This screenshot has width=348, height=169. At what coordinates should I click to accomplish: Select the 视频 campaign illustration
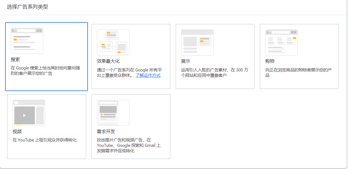(29, 113)
